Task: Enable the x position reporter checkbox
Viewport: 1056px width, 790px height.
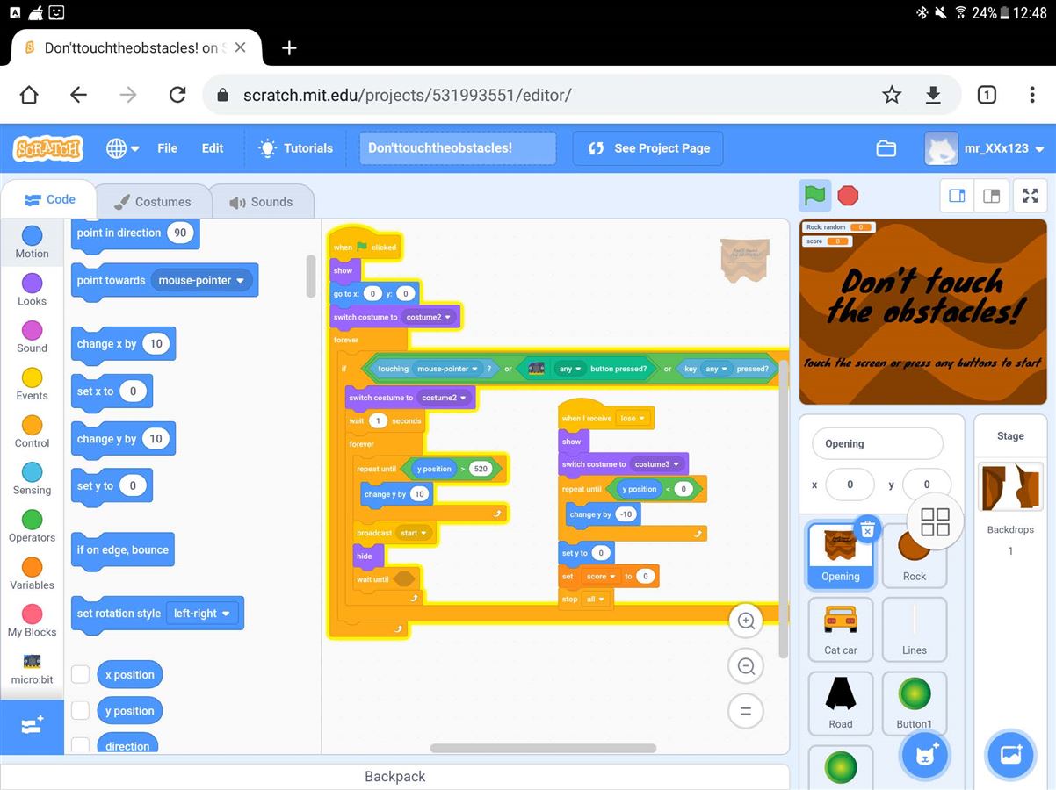Action: [81, 674]
